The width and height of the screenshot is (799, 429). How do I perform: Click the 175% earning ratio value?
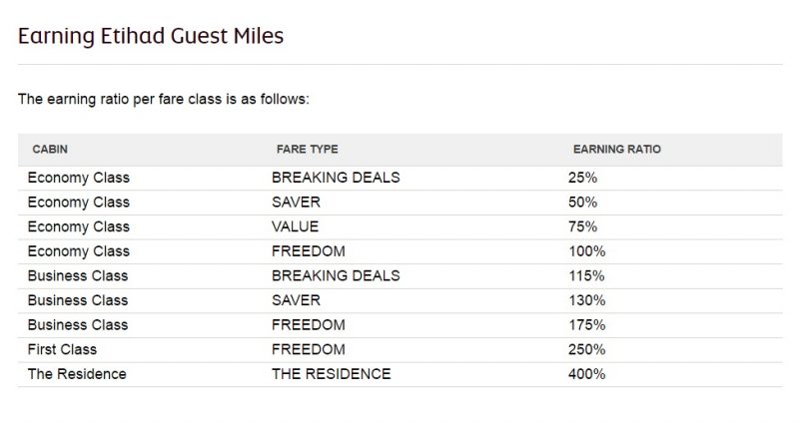(587, 324)
